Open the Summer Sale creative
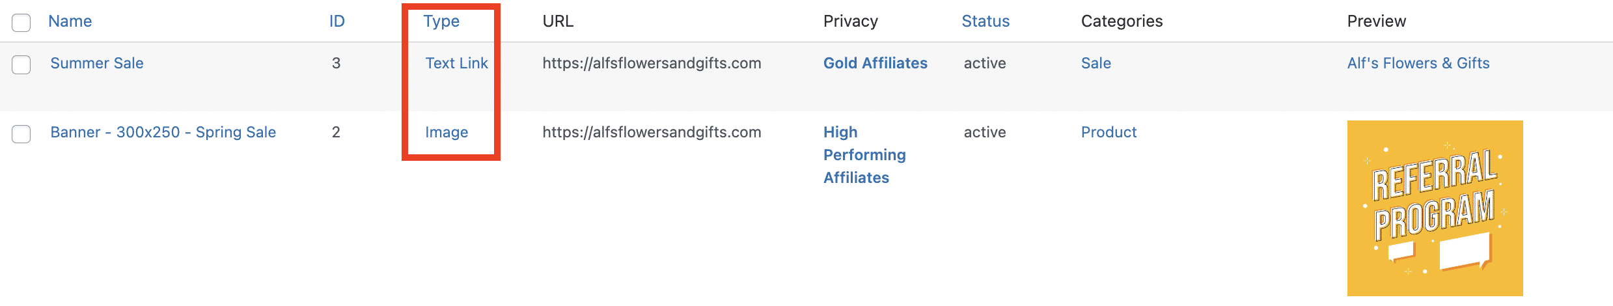 (97, 63)
